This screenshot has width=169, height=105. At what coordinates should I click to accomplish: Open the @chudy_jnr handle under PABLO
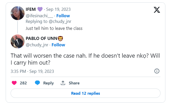[37, 45]
